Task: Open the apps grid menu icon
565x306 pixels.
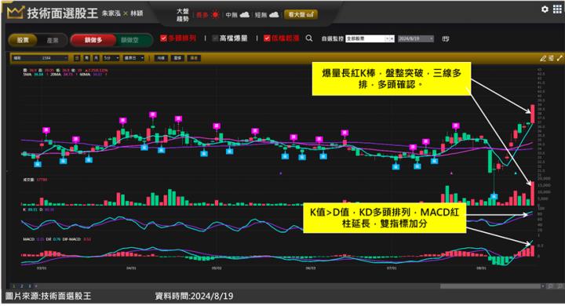Action: point(557,9)
